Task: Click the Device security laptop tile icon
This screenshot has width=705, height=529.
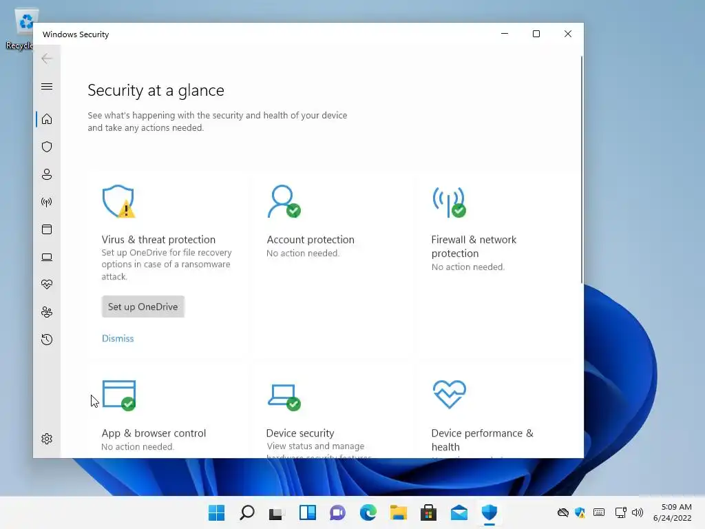Action: (x=284, y=397)
